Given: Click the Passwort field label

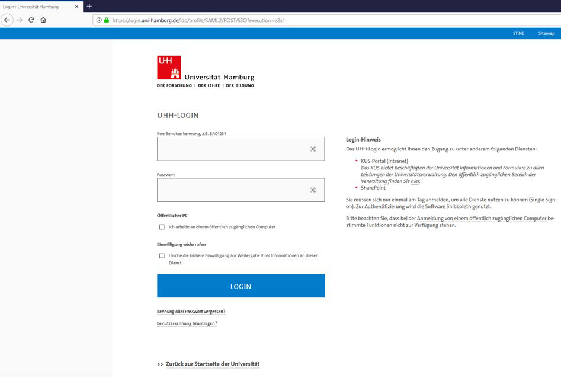Looking at the screenshot, I should [166, 175].
